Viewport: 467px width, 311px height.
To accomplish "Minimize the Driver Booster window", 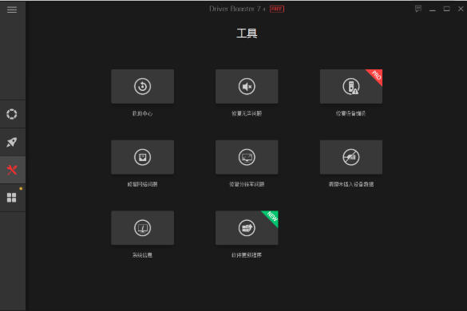I will coord(433,10).
